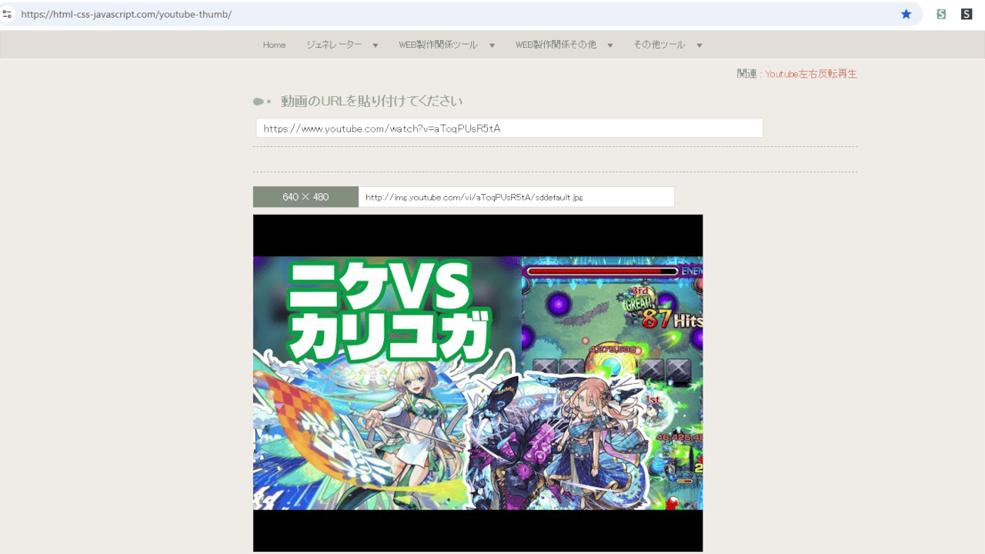985x554 pixels.
Task: Expand the dropdown arrow next to ジェネレーター
Action: [376, 45]
